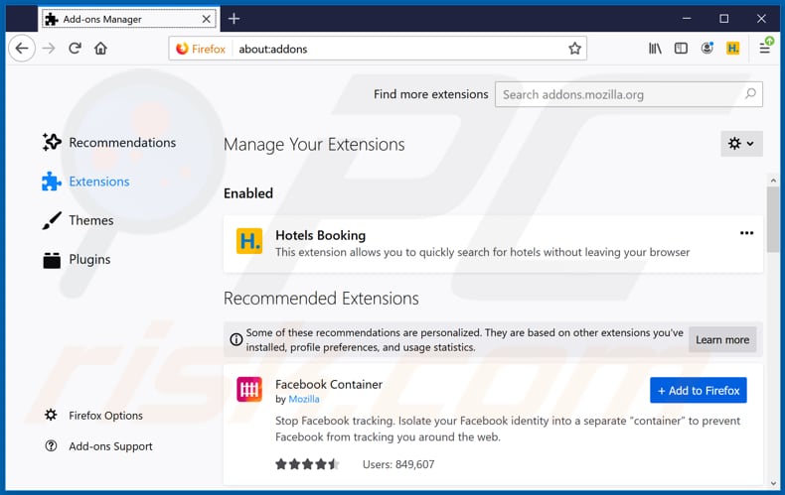Open the Recommendations section
Image resolution: width=785 pixels, height=495 pixels.
tap(109, 143)
